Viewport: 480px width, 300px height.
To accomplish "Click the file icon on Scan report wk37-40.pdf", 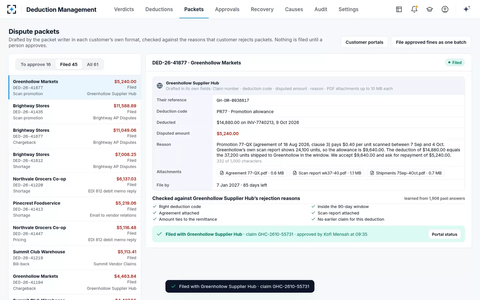I will [295, 173].
